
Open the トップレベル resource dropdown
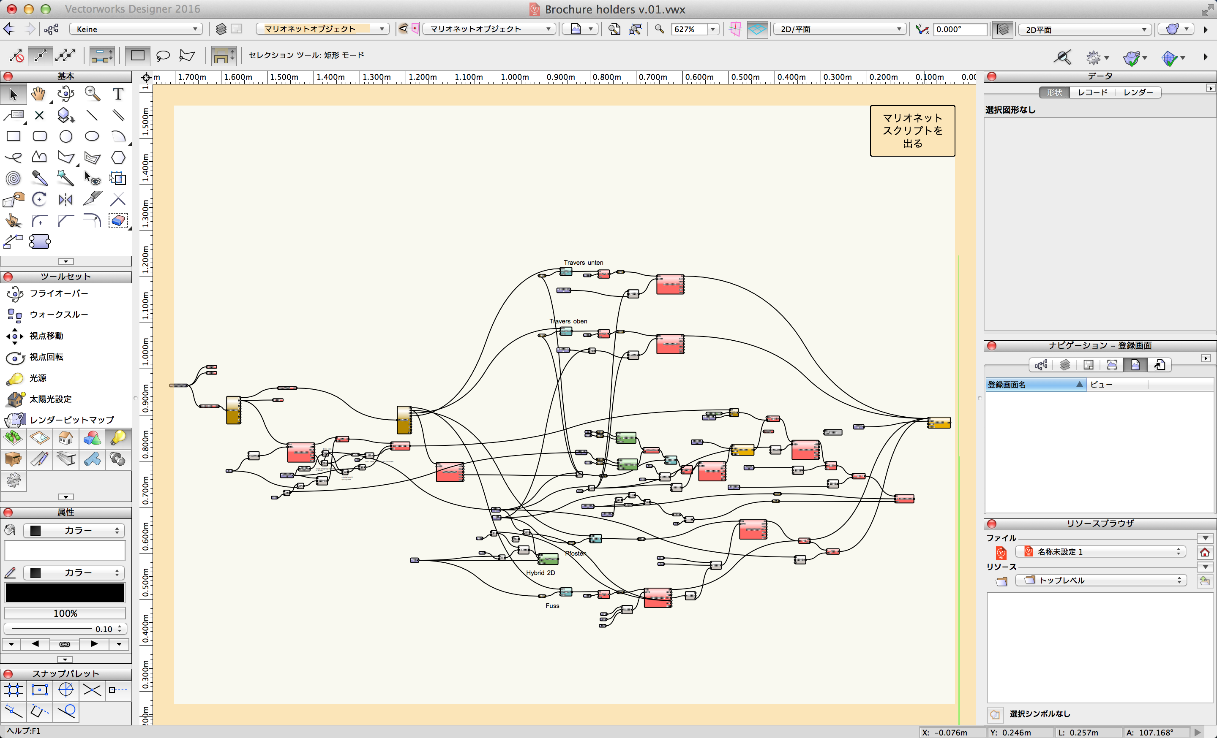1100,580
